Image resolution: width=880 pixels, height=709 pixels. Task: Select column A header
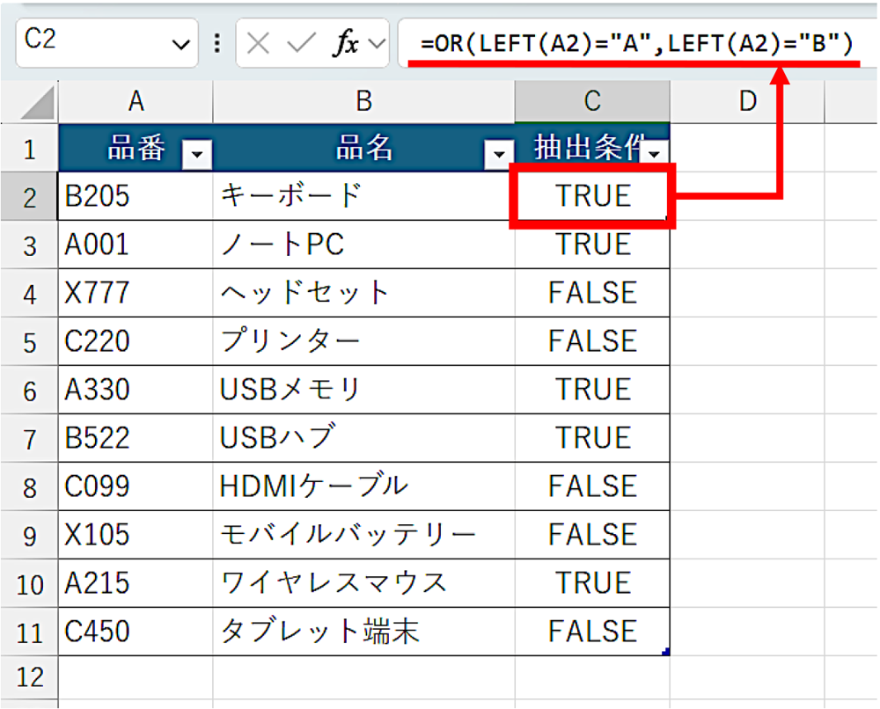click(136, 101)
